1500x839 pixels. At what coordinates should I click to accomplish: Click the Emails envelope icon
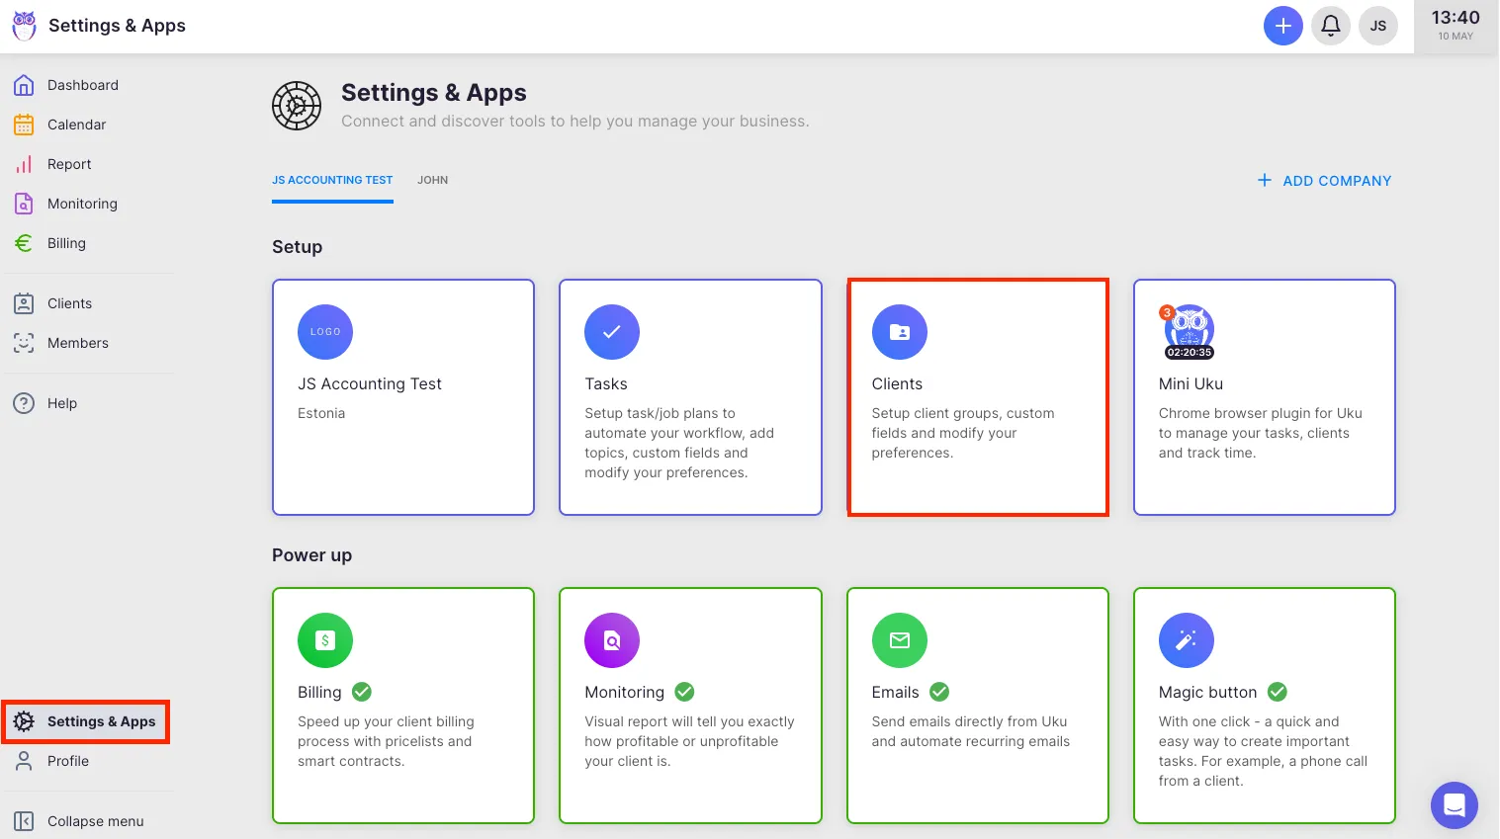point(899,640)
